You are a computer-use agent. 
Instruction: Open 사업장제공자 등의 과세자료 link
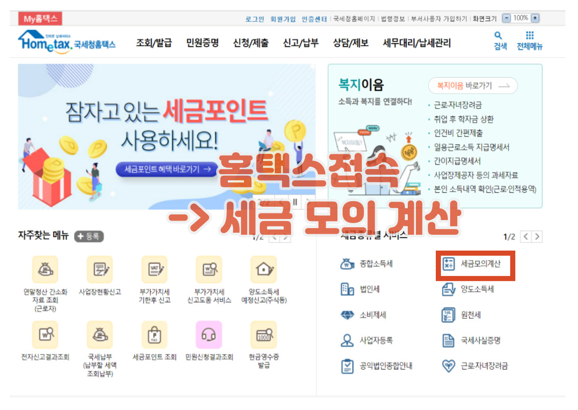click(x=476, y=175)
